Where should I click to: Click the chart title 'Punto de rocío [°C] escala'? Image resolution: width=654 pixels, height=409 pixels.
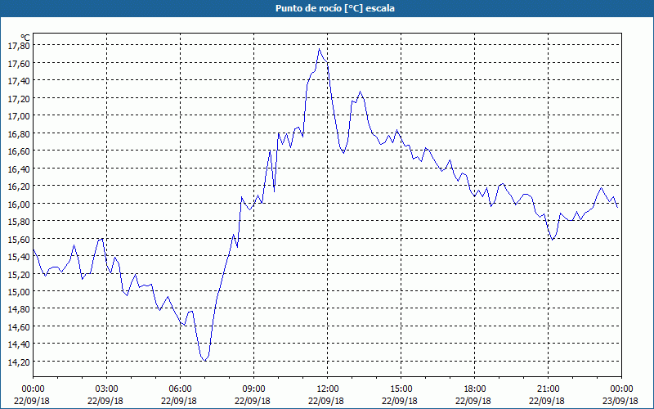pos(335,8)
